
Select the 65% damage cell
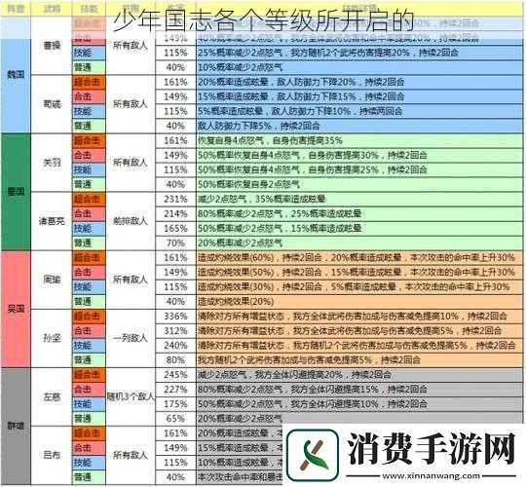pos(175,419)
